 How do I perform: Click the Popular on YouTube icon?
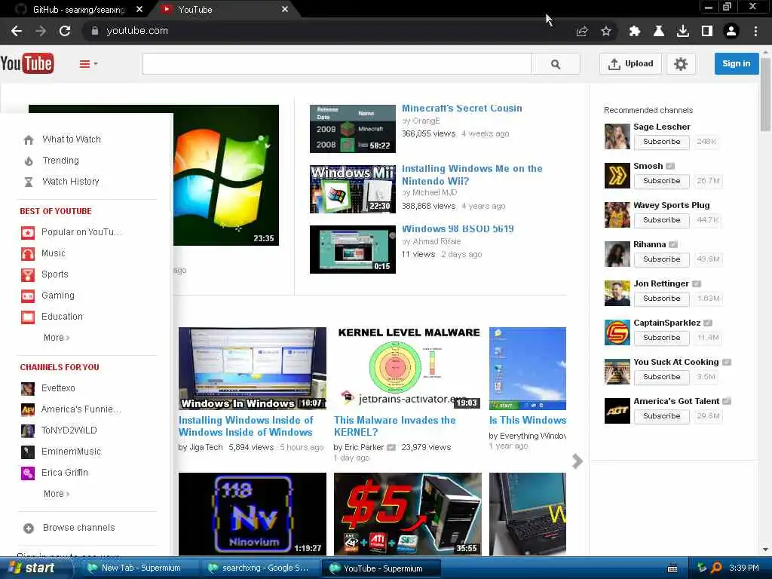pos(28,232)
